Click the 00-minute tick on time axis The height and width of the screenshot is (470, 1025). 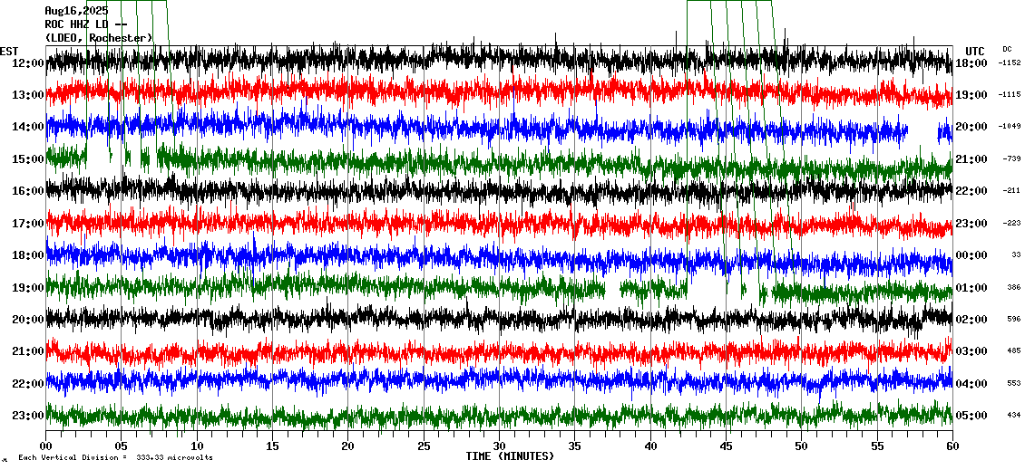click(x=46, y=446)
